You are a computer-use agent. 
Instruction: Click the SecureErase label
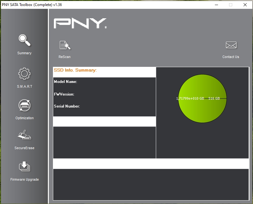[24, 148]
